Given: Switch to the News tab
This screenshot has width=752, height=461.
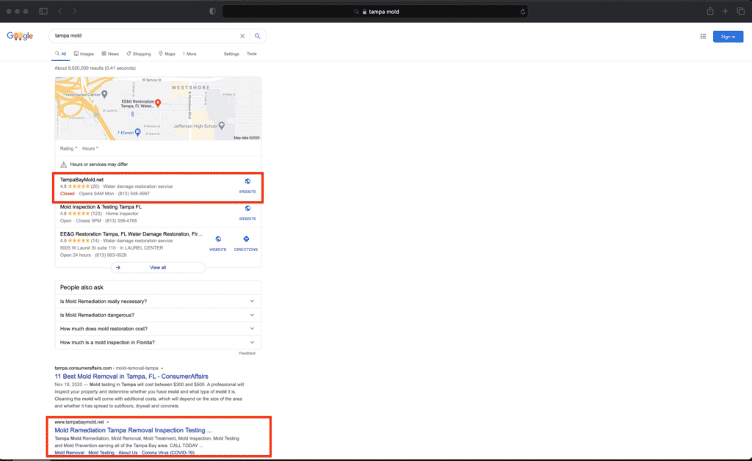Looking at the screenshot, I should 110,54.
